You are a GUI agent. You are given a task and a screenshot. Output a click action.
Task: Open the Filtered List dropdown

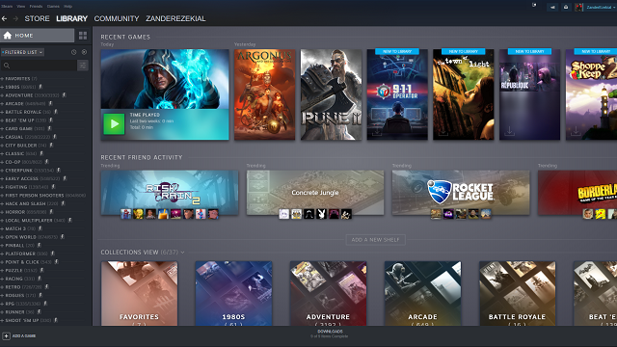pyautogui.click(x=22, y=52)
